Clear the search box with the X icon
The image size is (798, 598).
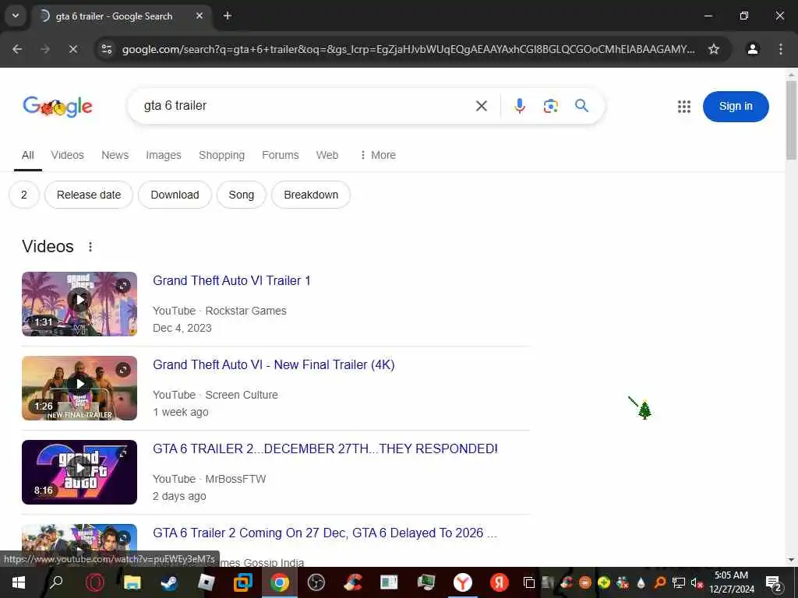click(x=481, y=106)
